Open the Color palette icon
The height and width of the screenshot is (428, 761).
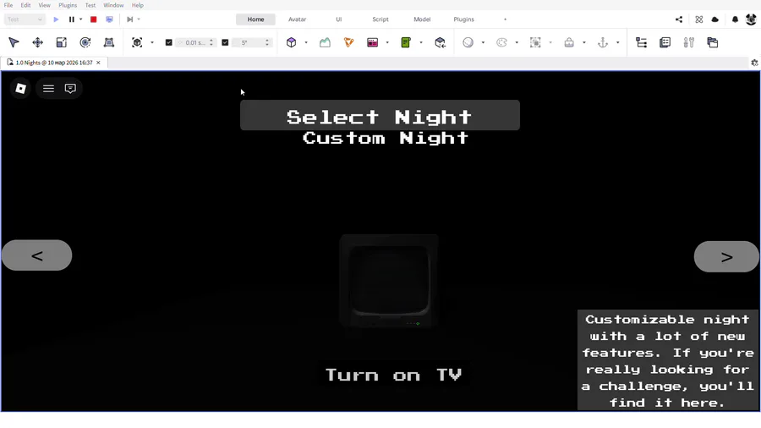click(501, 42)
